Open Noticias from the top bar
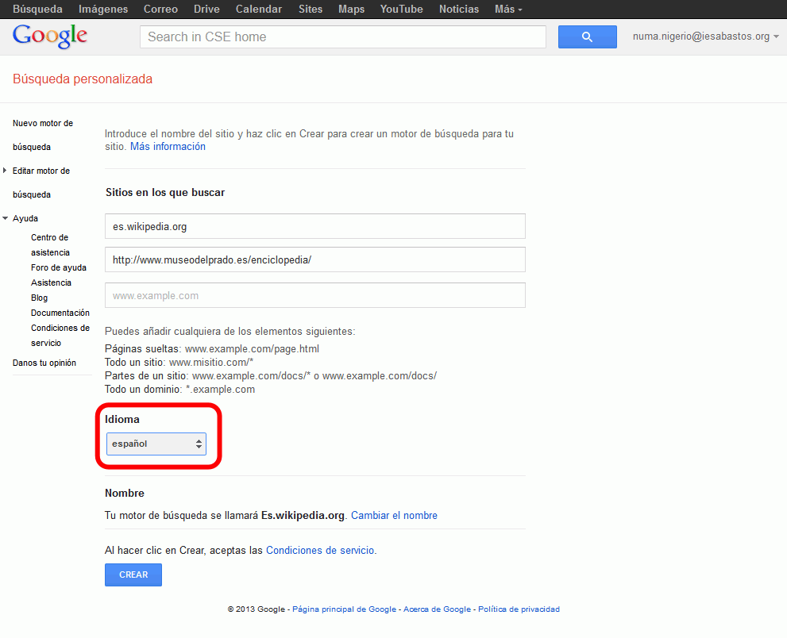The height and width of the screenshot is (638, 787). click(459, 9)
